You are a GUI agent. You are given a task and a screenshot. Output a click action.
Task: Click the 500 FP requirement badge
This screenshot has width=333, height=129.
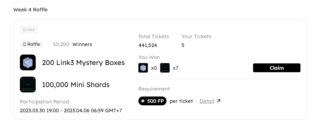pos(152,101)
